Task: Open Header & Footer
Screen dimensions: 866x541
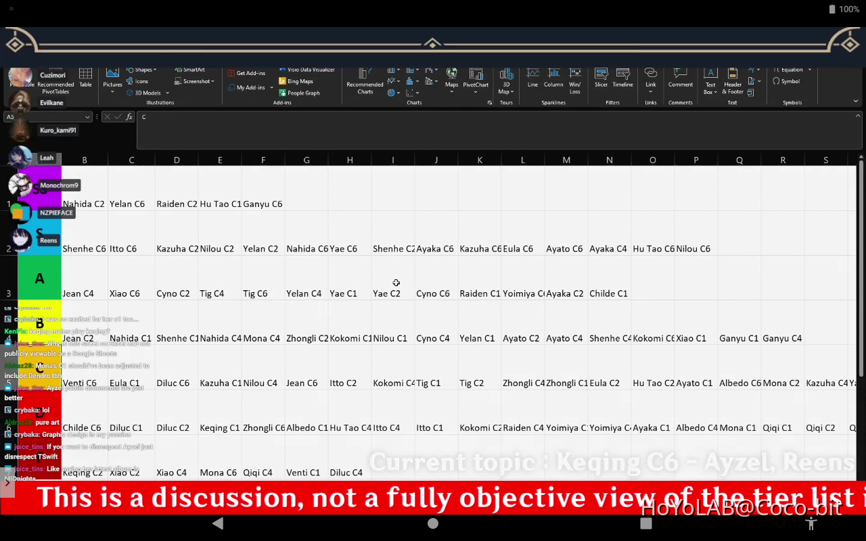Action: tap(733, 81)
